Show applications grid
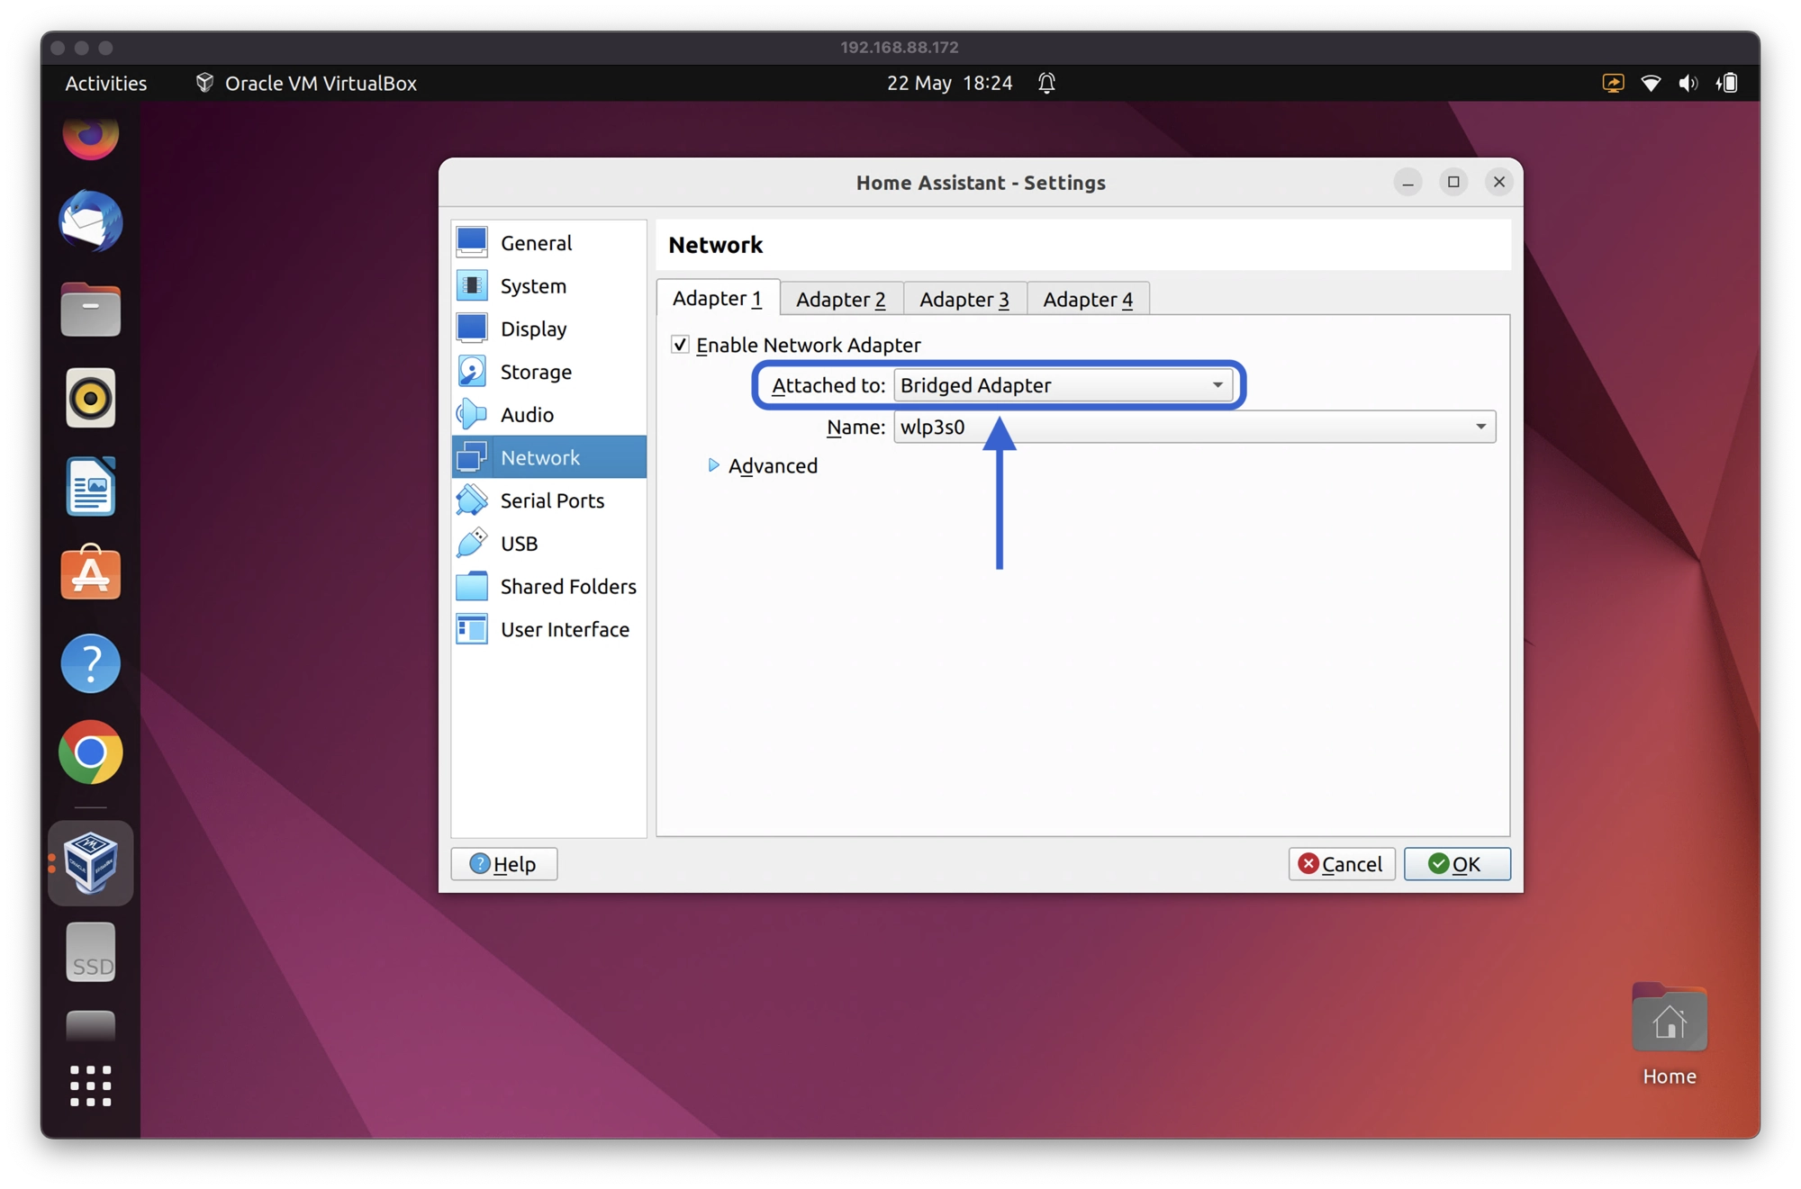The width and height of the screenshot is (1801, 1189). point(91,1086)
